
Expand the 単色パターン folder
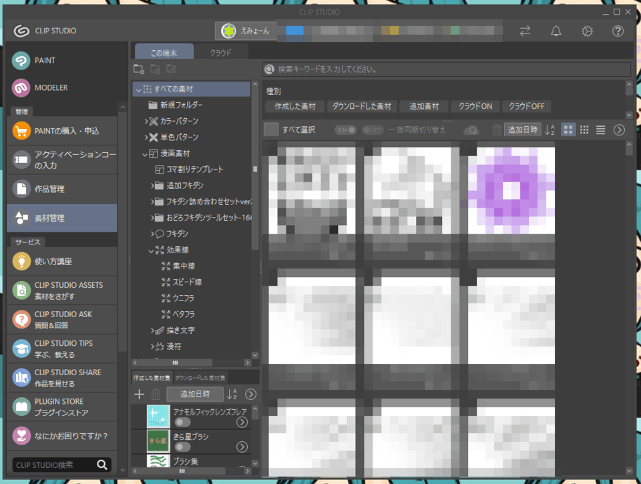click(146, 138)
